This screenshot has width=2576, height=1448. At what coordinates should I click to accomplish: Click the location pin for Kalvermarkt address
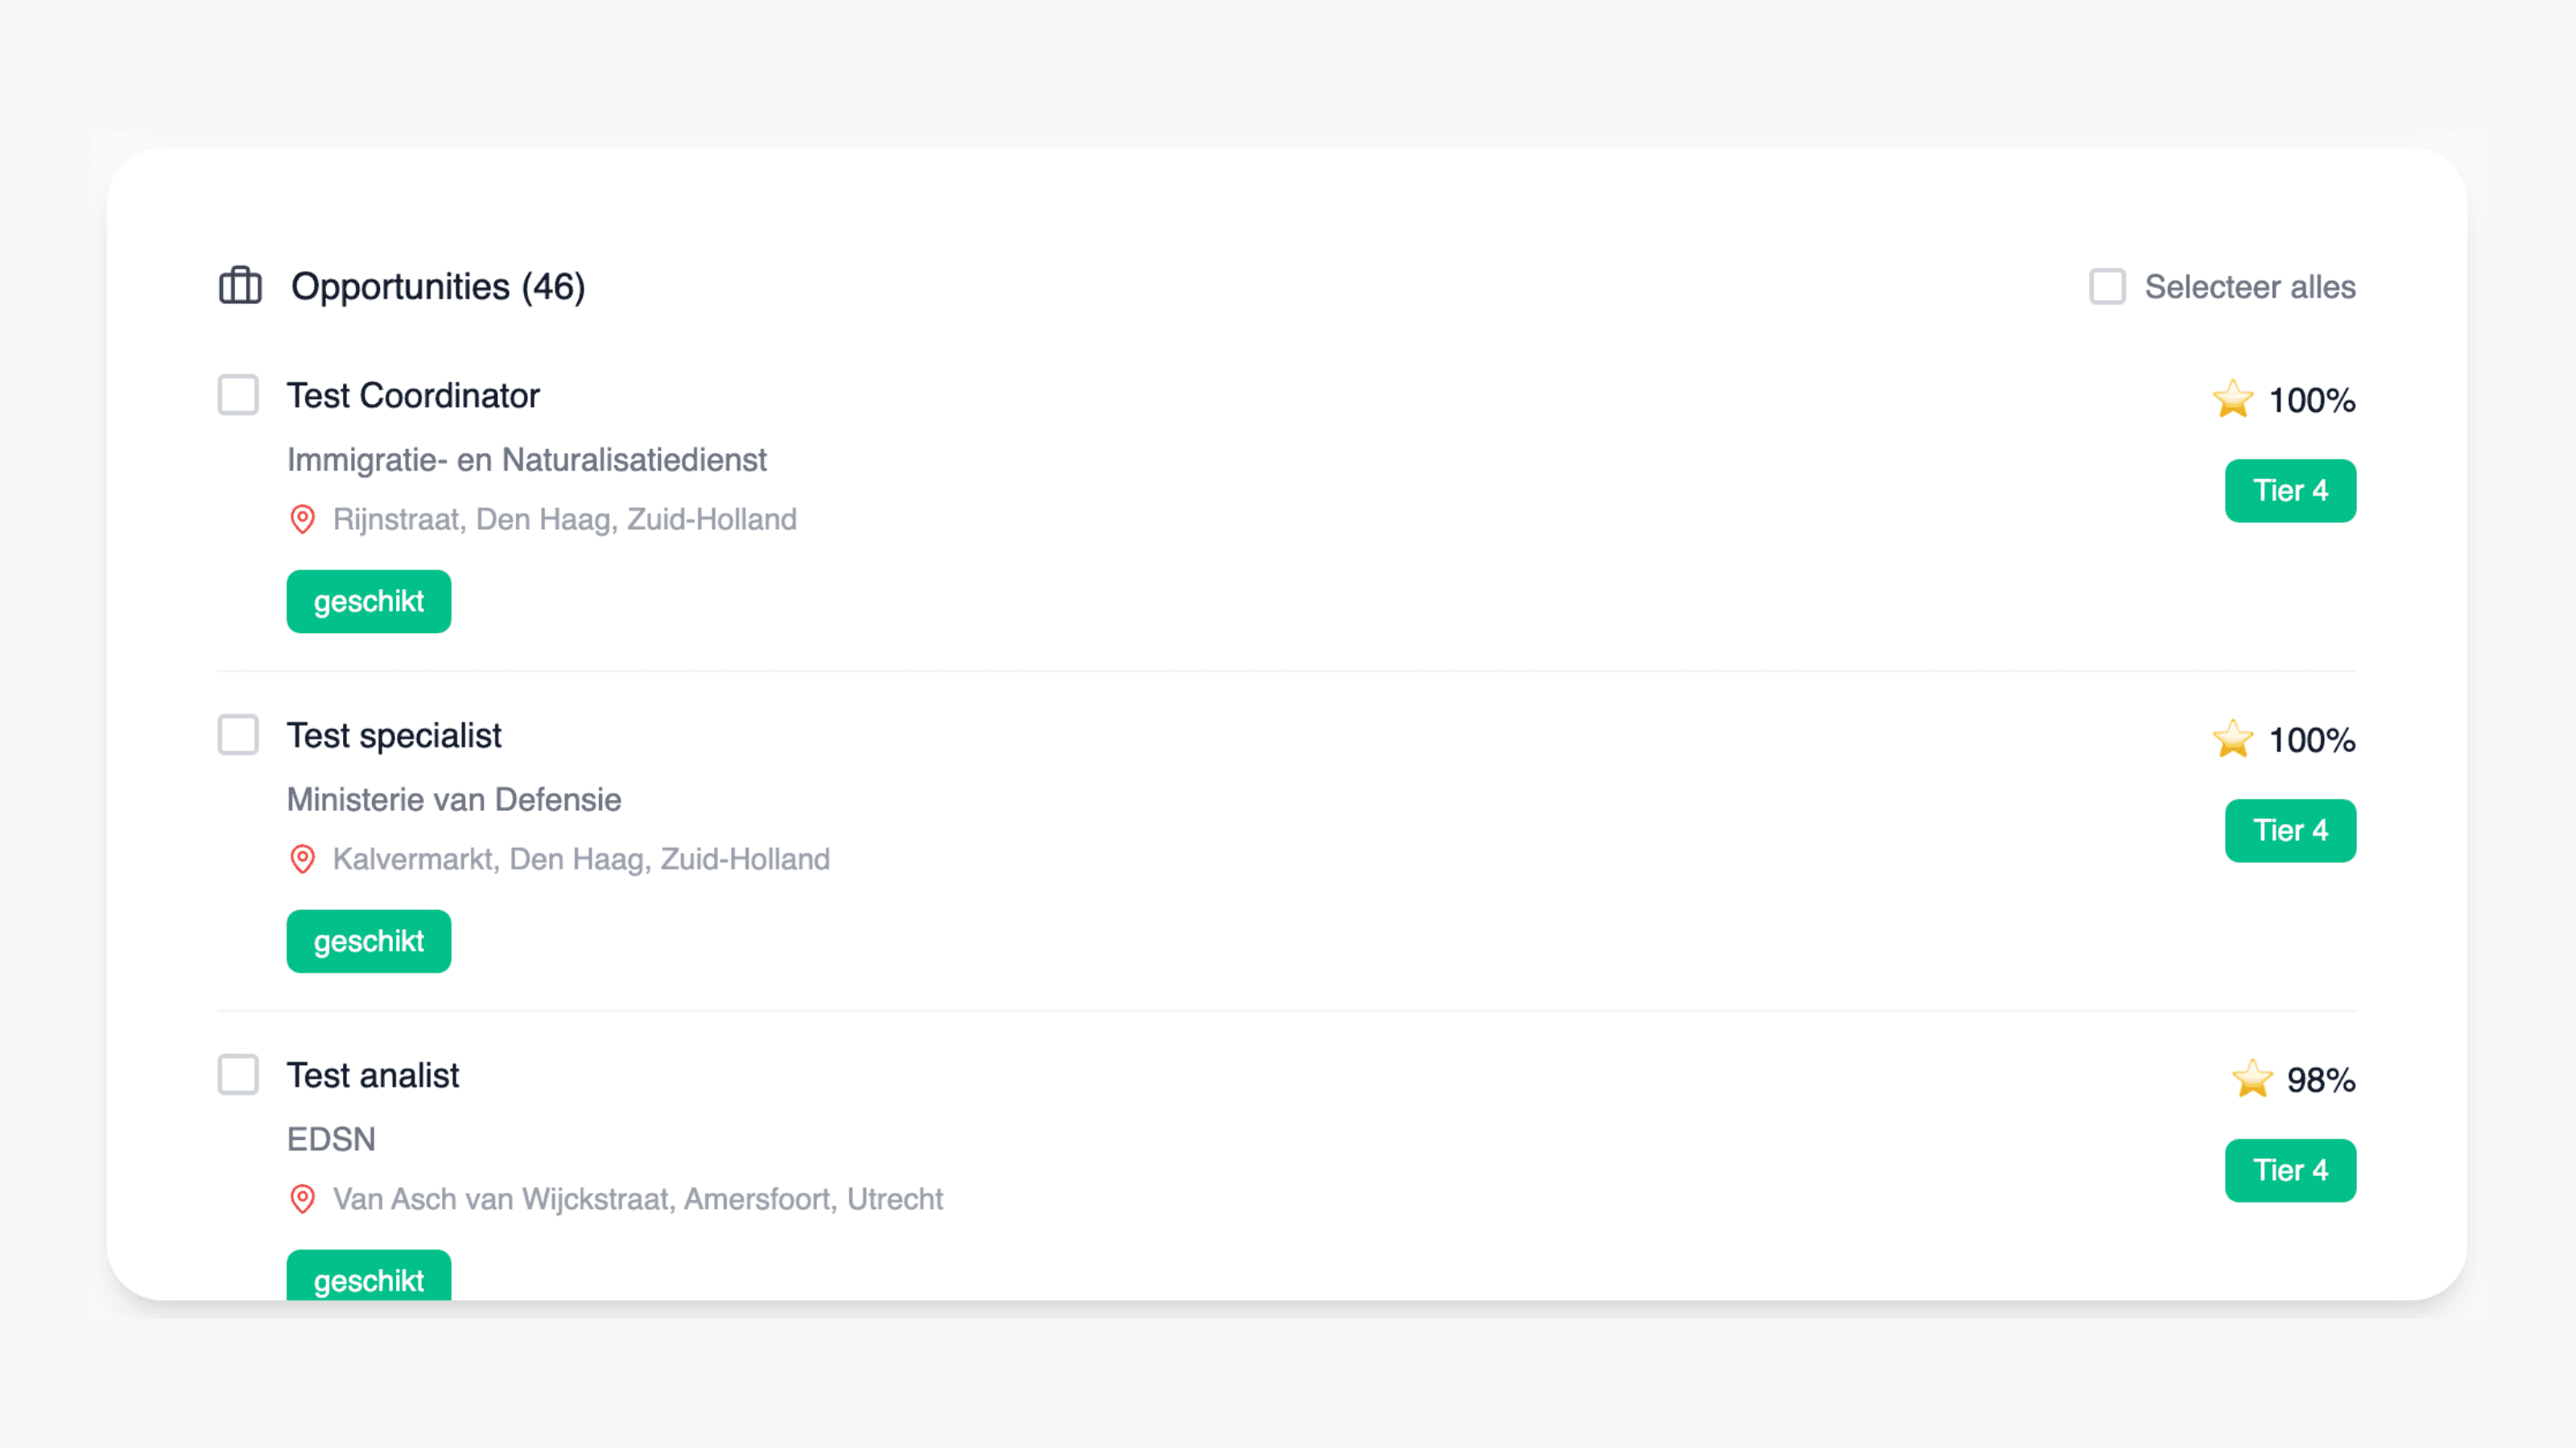coord(302,858)
